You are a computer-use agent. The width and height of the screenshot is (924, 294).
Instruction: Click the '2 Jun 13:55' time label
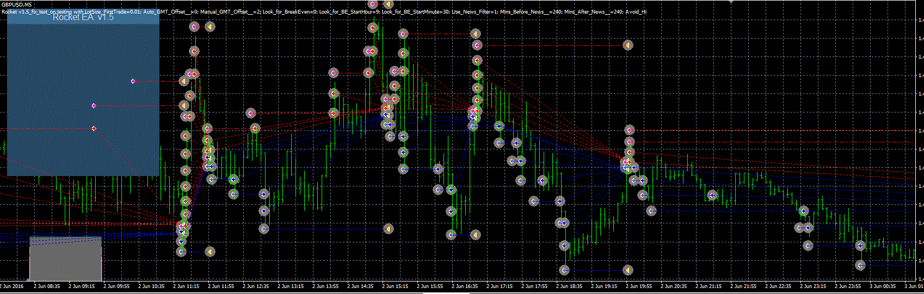325,286
